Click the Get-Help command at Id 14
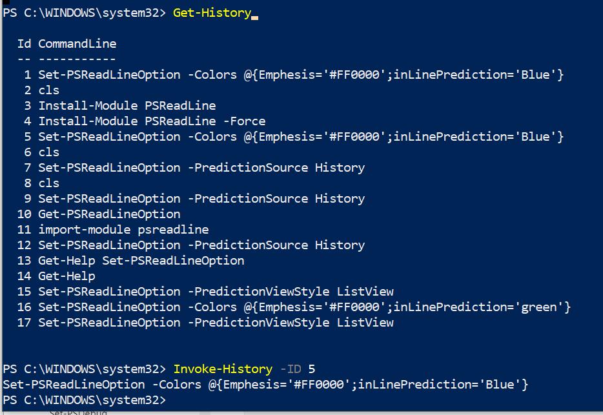Viewport: 603px width, 415px height. 66,276
